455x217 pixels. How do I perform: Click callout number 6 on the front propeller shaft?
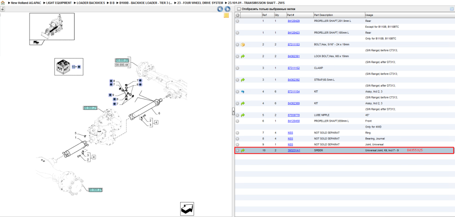point(159,113)
